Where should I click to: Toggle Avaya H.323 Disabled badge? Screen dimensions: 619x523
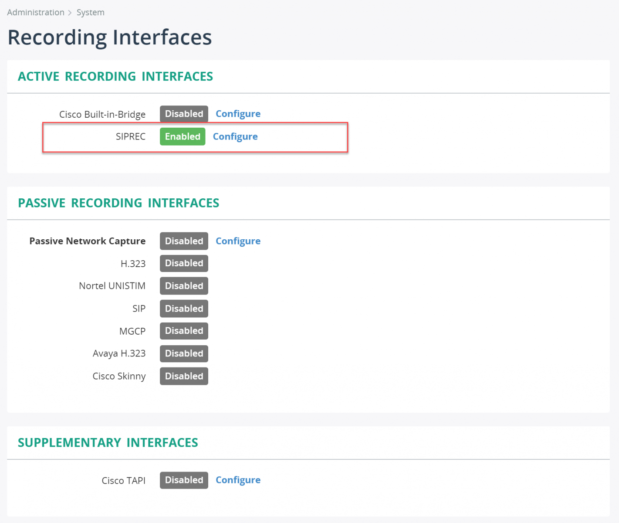click(184, 353)
